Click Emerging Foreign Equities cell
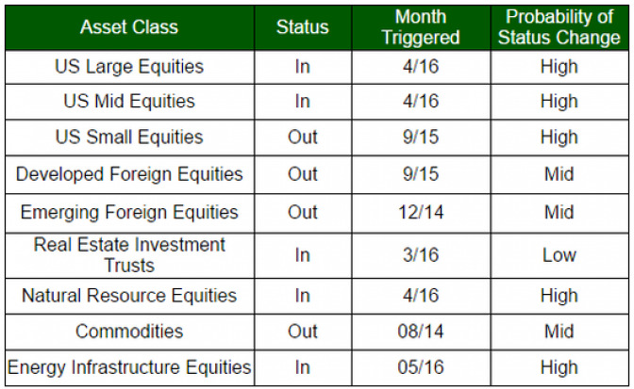 coord(129,213)
